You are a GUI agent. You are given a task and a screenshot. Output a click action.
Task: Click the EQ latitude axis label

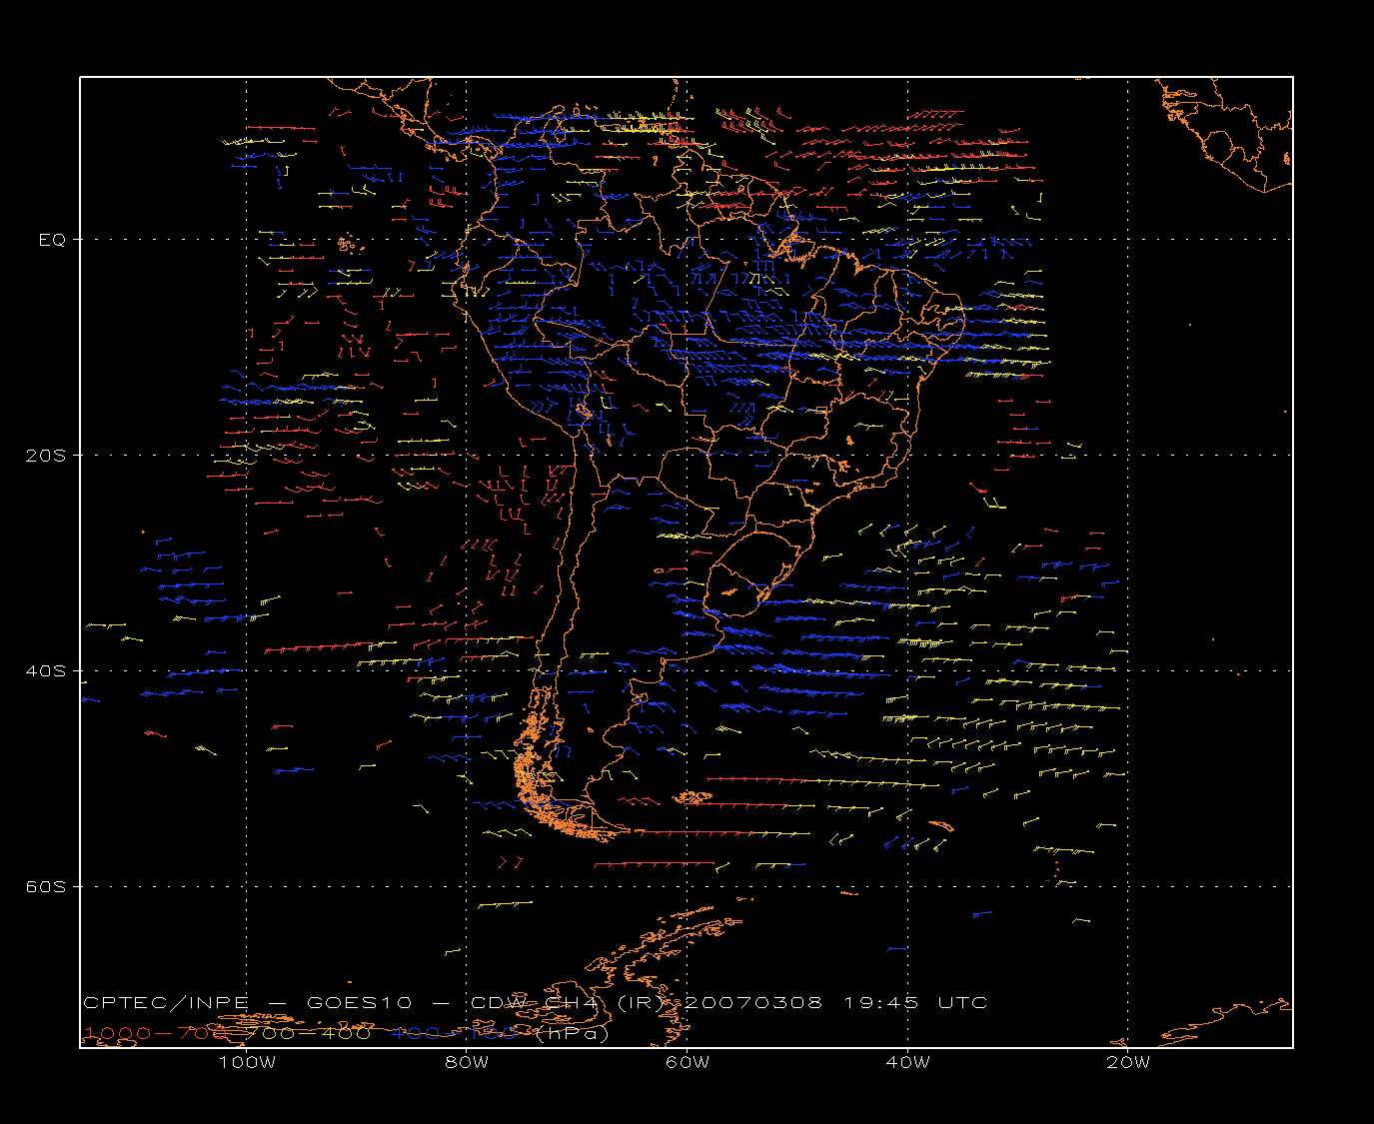52,240
